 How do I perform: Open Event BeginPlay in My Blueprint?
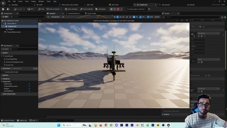tap(11, 59)
